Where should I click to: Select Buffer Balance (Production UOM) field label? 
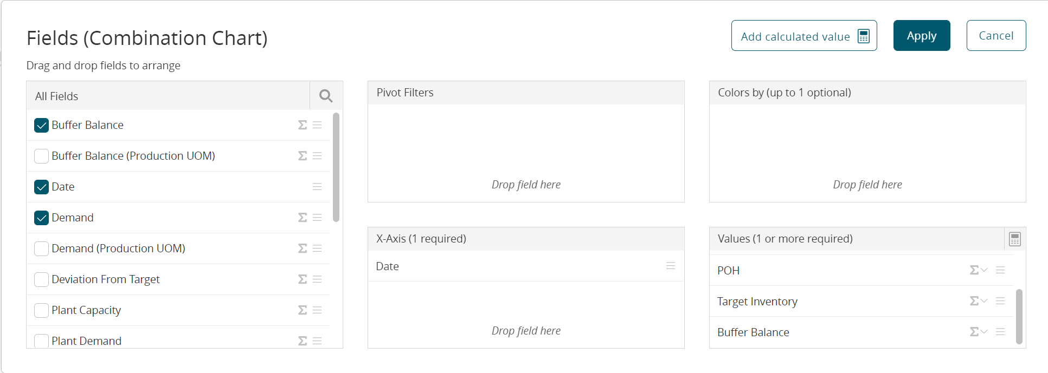(133, 156)
